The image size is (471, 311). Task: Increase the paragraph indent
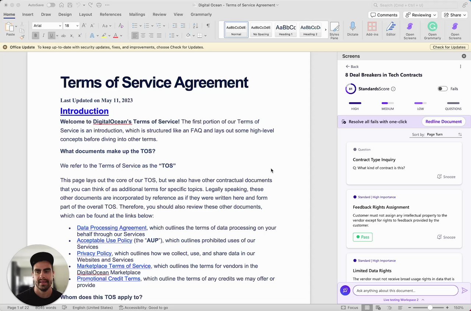183,26
